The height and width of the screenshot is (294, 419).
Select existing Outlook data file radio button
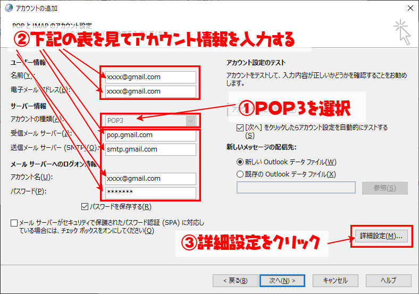click(x=240, y=174)
